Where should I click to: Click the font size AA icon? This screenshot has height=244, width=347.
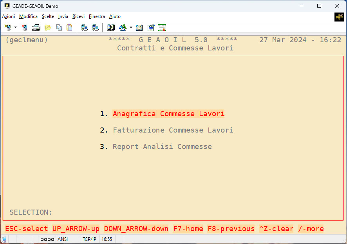click(122, 27)
